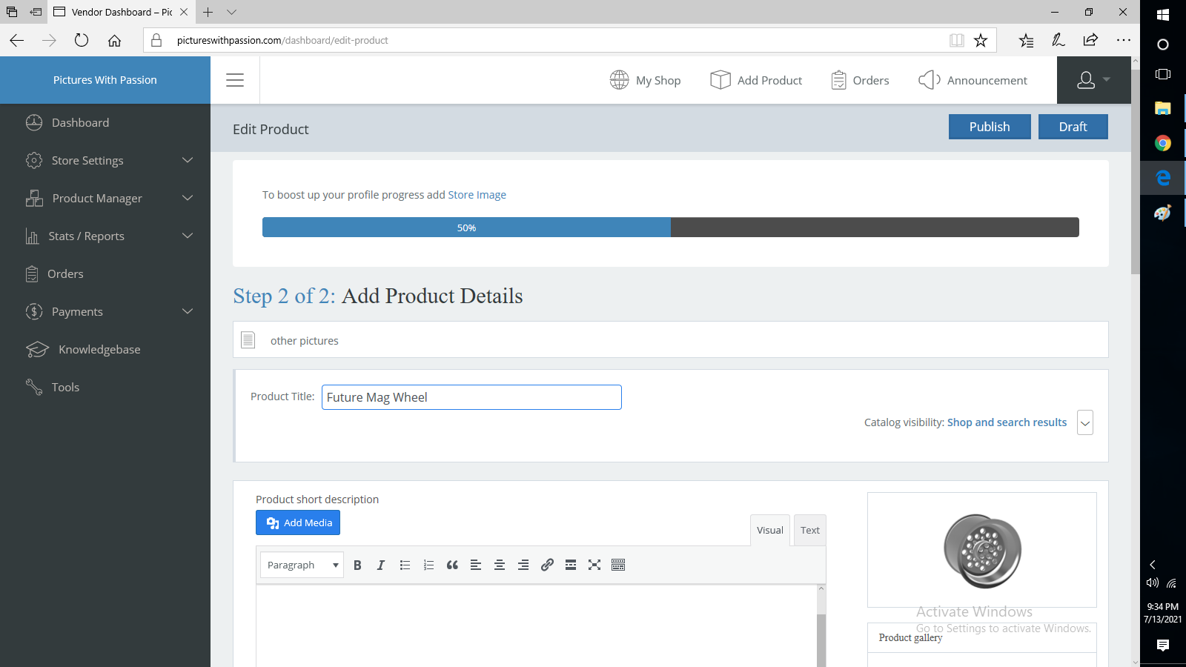Insert a numbered list in the editor
The height and width of the screenshot is (667, 1186).
[x=428, y=565]
